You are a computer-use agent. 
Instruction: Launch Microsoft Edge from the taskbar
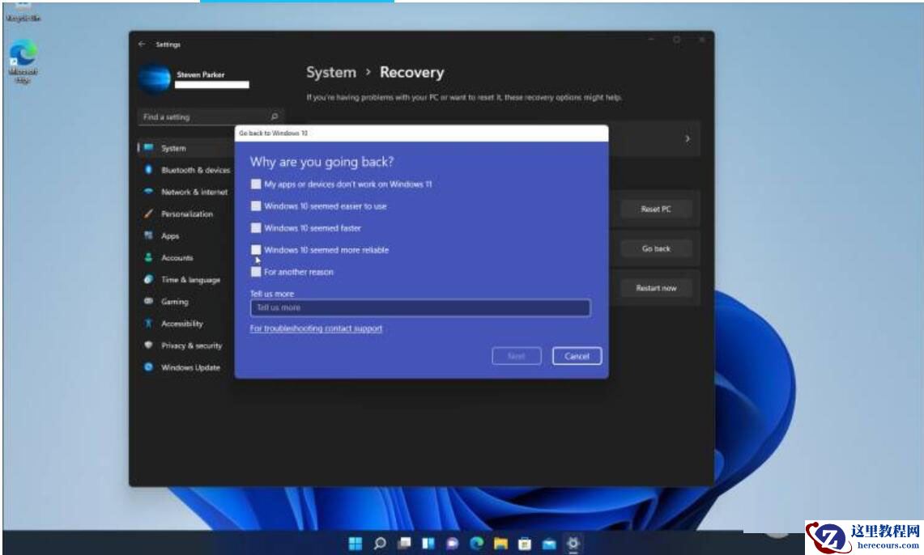476,542
